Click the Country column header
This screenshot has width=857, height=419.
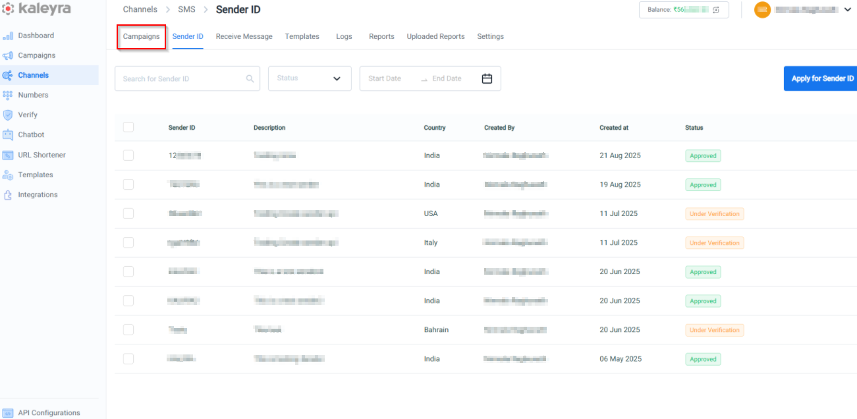point(435,128)
